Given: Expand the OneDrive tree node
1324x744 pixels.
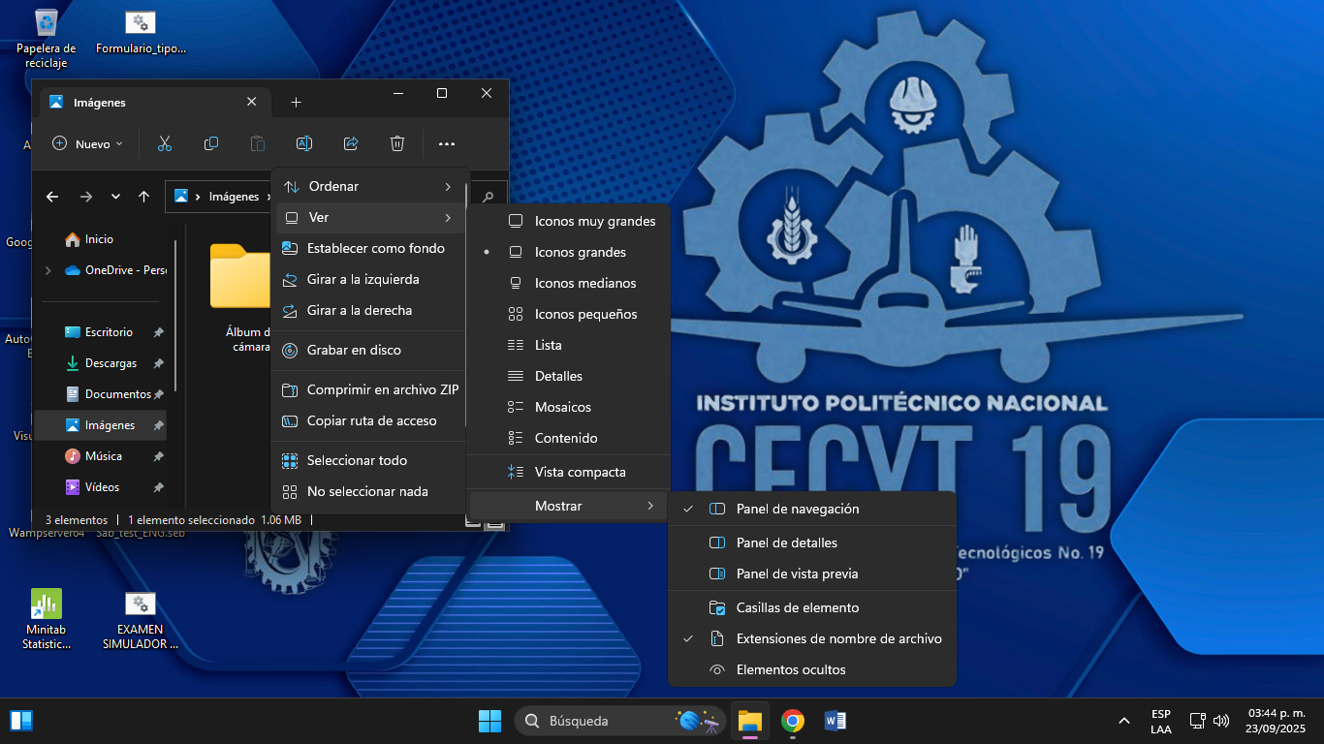Looking at the screenshot, I should pyautogui.click(x=48, y=270).
